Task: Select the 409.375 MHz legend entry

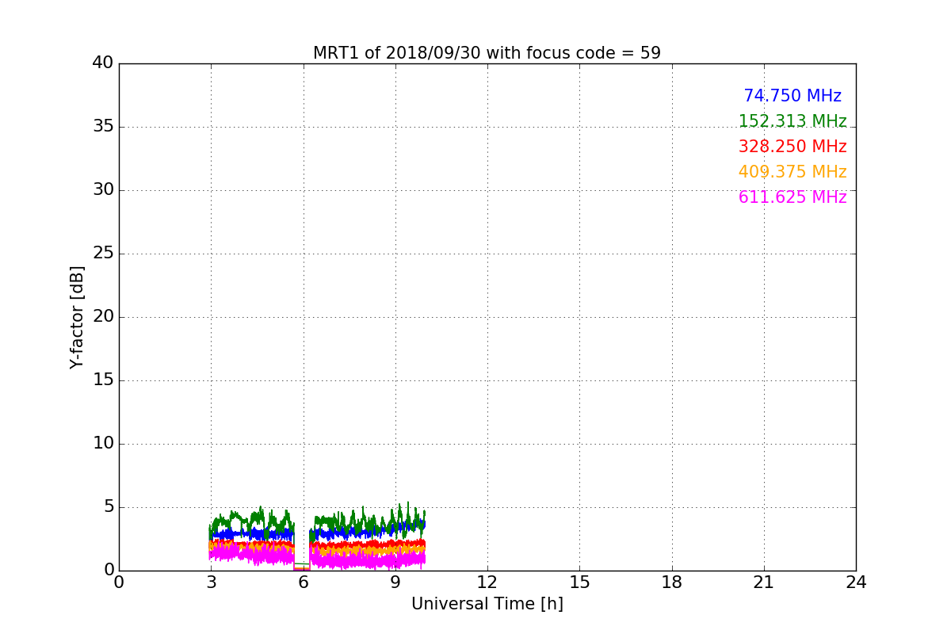Action: [x=792, y=172]
